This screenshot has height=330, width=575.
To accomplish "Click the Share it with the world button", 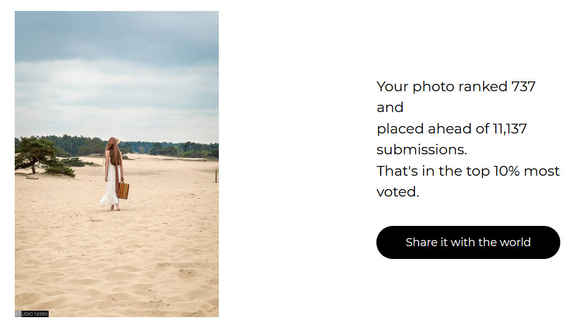I will (x=468, y=242).
